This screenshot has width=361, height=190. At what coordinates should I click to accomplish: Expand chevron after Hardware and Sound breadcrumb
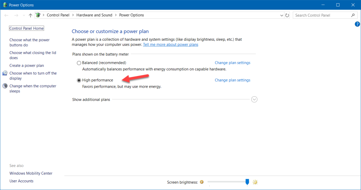tap(116, 15)
